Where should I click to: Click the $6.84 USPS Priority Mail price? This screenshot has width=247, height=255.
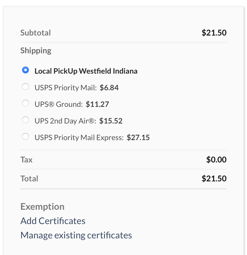[x=109, y=87]
